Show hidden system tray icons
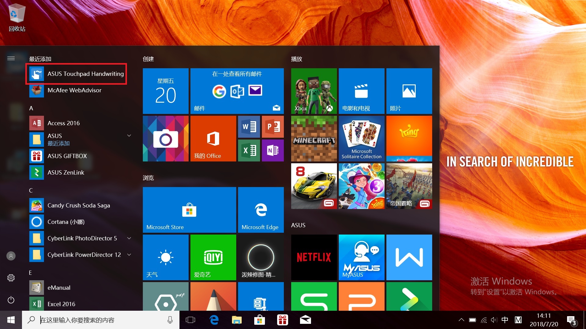Image resolution: width=586 pixels, height=329 pixels. click(461, 320)
